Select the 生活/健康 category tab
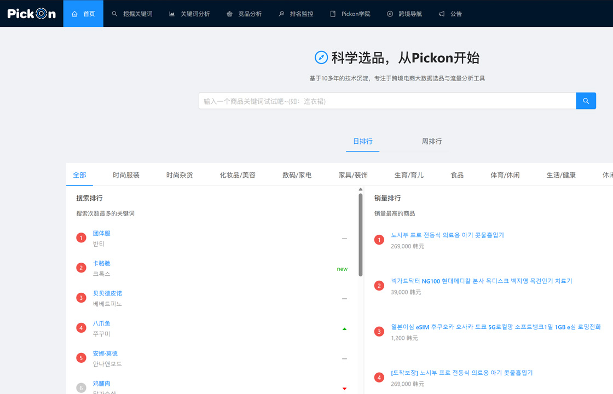Viewport: 613px width, 394px height. tap(561, 175)
